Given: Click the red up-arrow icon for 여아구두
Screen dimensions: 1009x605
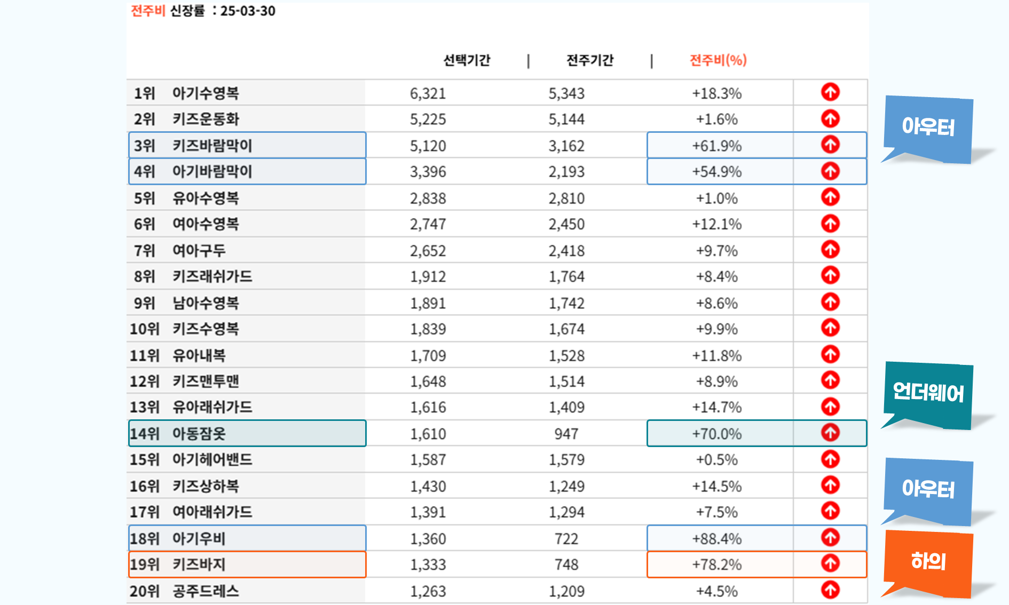Looking at the screenshot, I should [830, 250].
